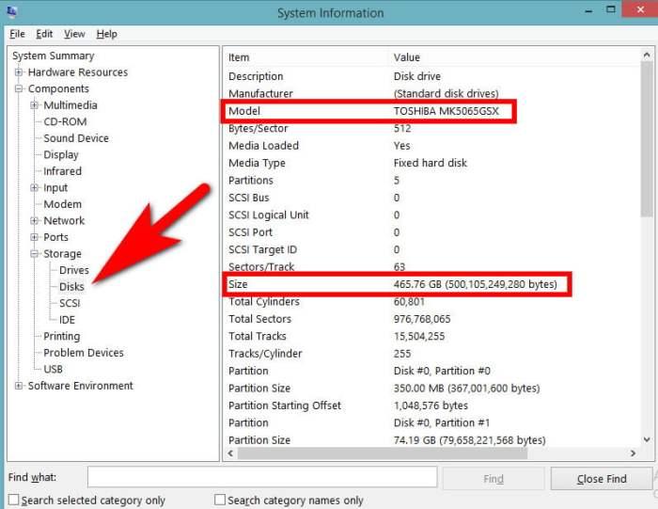Image resolution: width=658 pixels, height=509 pixels.
Task: Open the View menu
Action: (74, 34)
